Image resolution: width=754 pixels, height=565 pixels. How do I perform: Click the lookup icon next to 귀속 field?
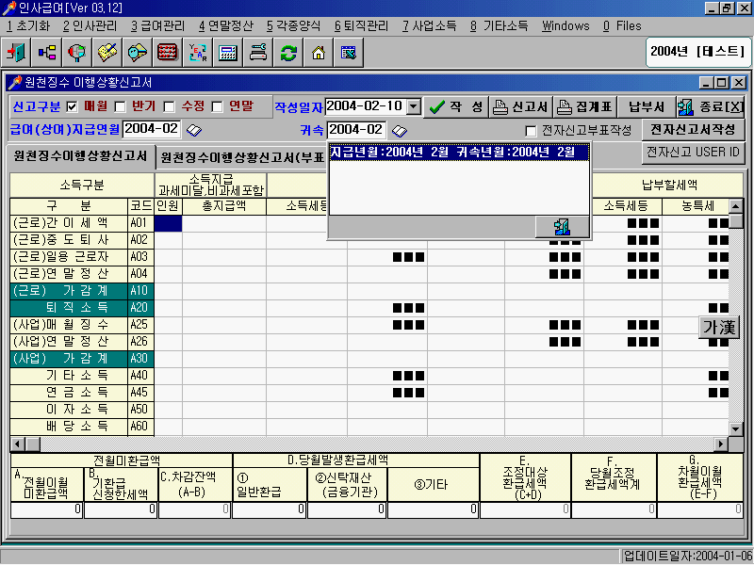(x=399, y=130)
